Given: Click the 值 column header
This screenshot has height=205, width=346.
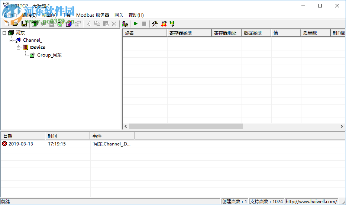Looking at the screenshot, I should click(286, 33).
